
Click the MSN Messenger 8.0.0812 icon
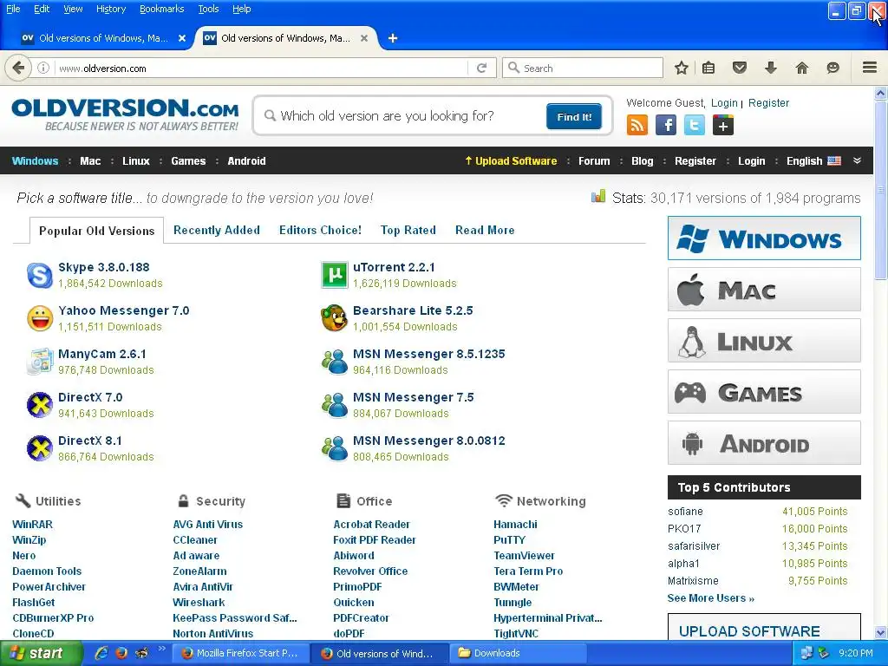pyautogui.click(x=334, y=448)
